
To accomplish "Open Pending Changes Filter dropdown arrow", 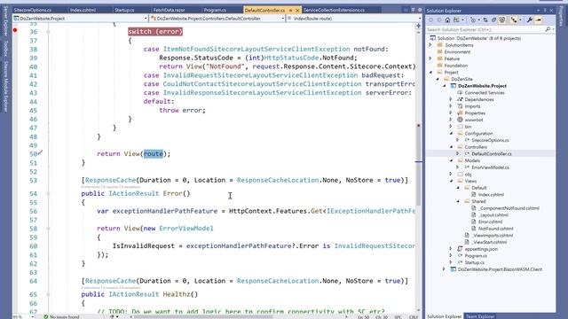I will pos(478,20).
